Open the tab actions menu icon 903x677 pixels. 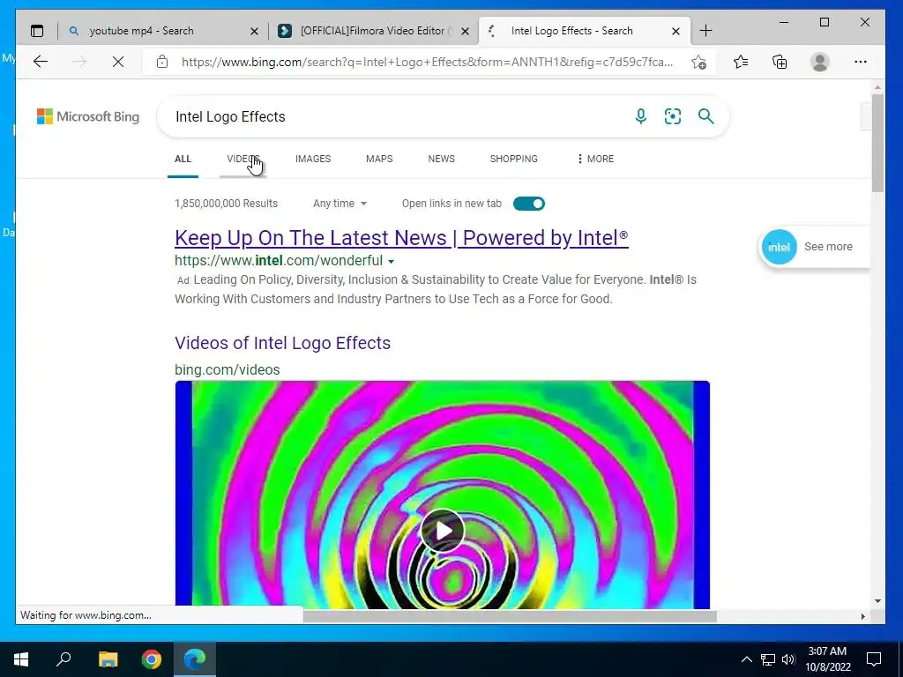pos(37,31)
